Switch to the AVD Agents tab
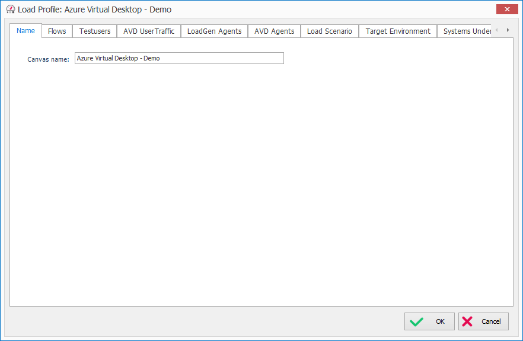523x341 pixels. [x=274, y=31]
